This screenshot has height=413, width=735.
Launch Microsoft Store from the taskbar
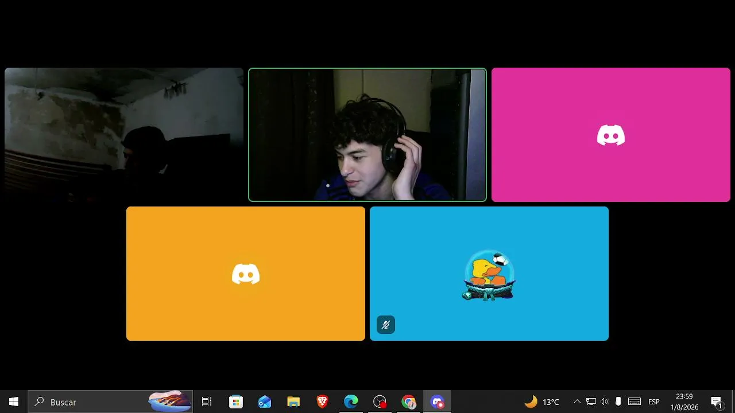pos(236,402)
